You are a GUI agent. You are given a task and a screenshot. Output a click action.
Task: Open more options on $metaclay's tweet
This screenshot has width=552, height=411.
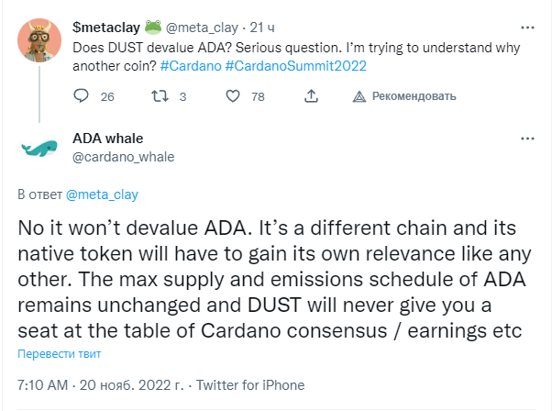pos(527,28)
